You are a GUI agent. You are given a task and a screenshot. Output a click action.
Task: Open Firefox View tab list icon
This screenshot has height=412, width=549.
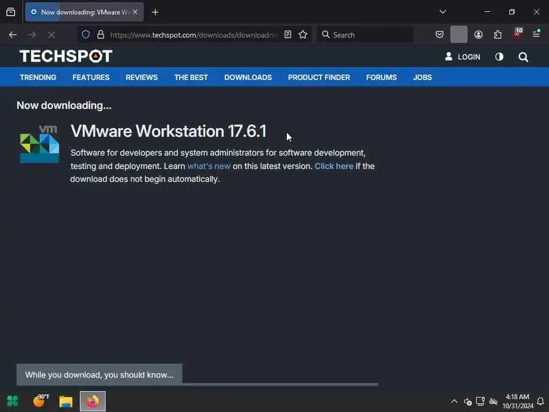(x=11, y=12)
